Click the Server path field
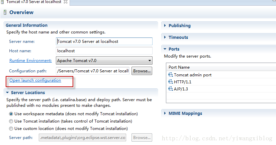 click(83, 137)
